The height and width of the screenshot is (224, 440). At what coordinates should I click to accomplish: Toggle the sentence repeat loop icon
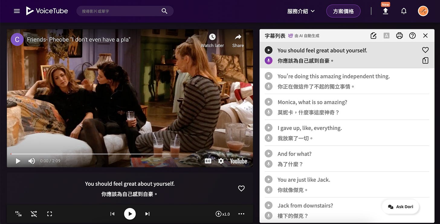coord(34,214)
